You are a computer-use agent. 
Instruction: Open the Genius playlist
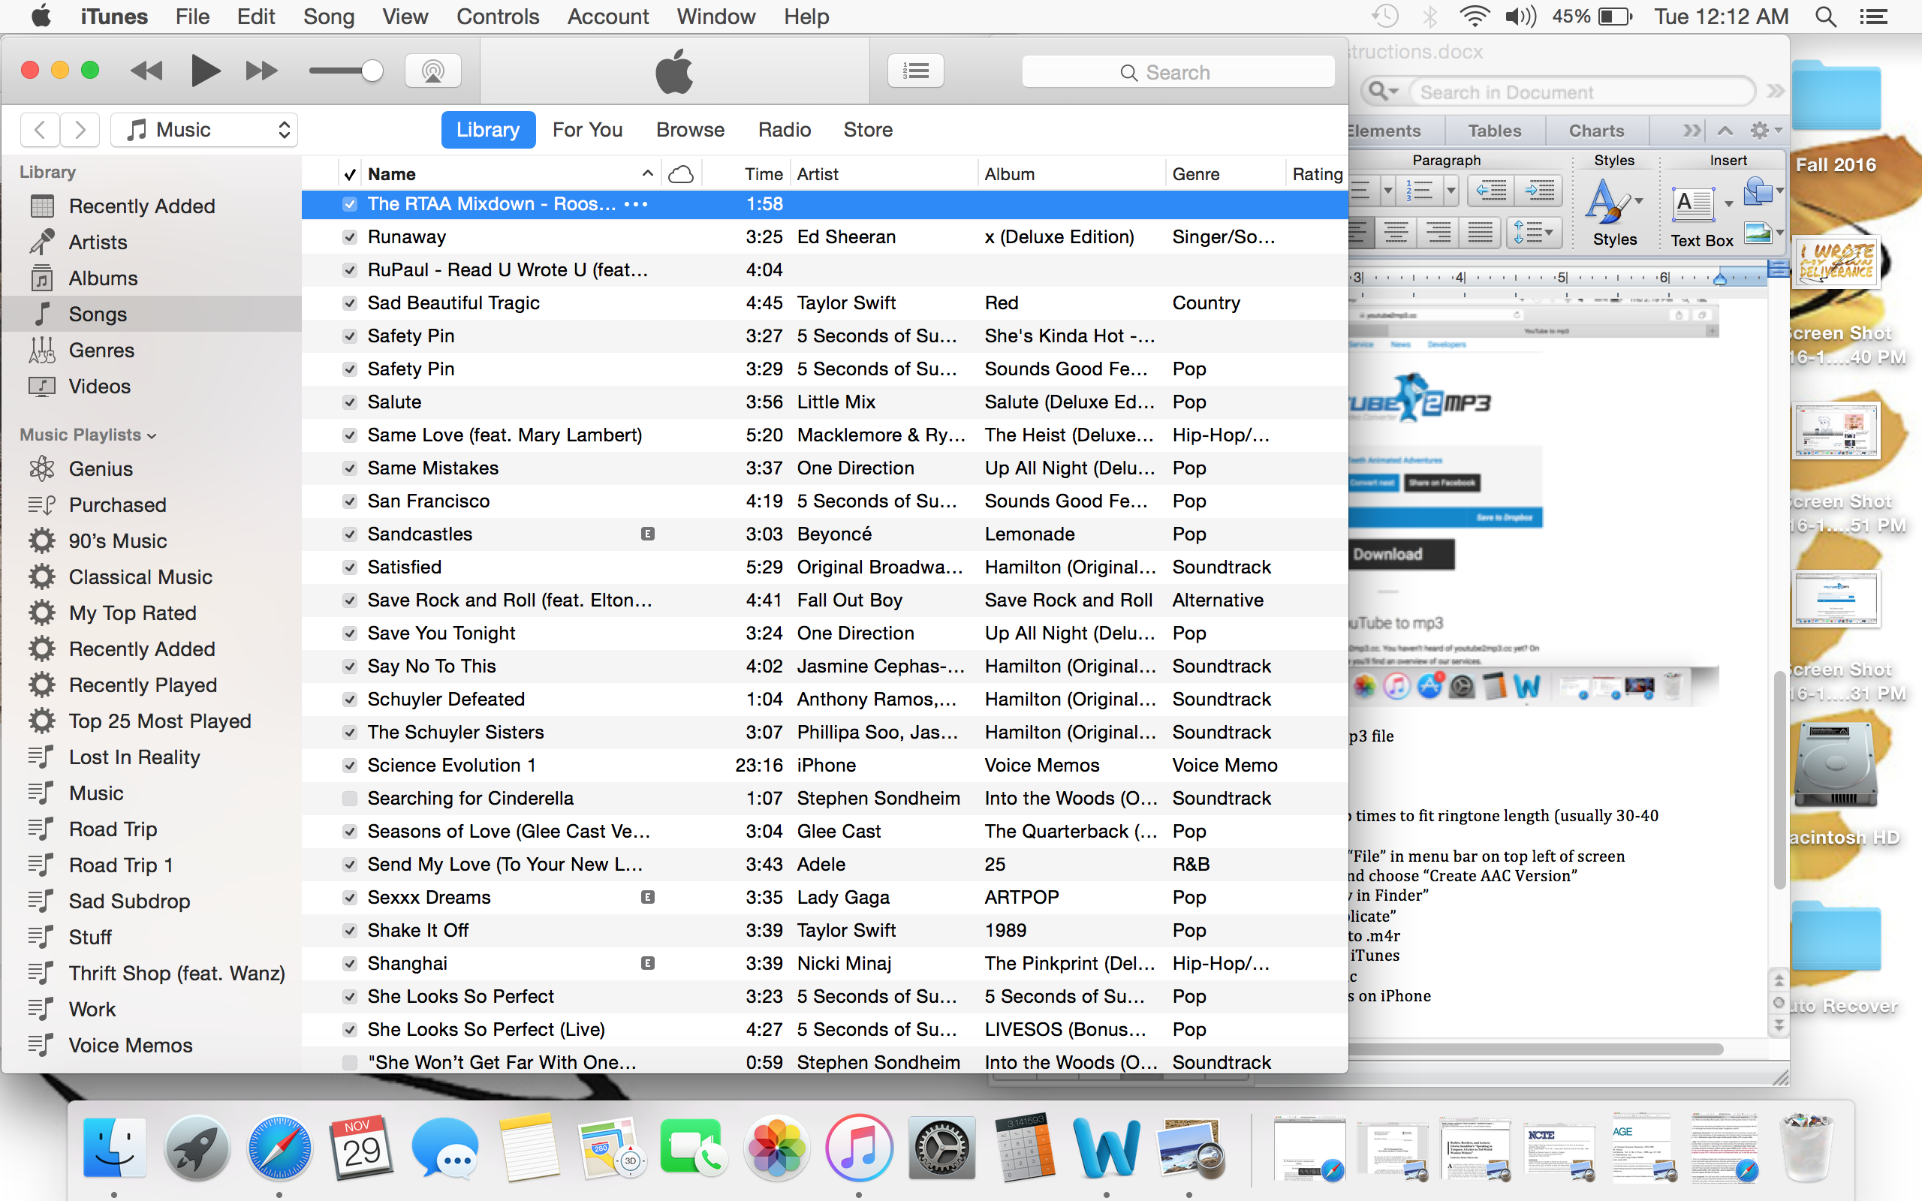point(100,468)
